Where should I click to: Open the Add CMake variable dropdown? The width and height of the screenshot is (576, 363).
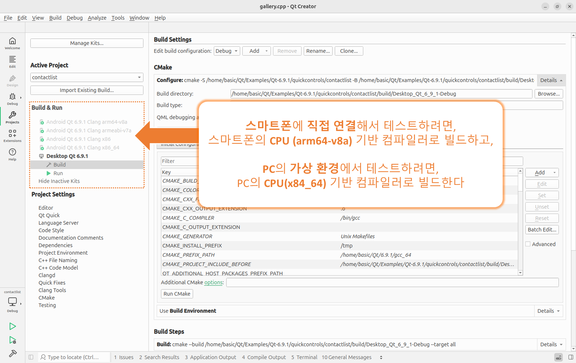pos(542,172)
